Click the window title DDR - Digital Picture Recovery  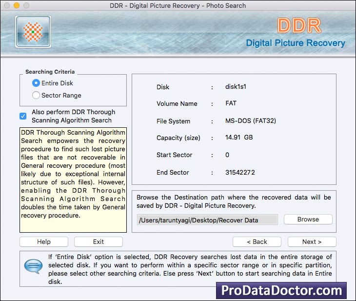(x=178, y=5)
